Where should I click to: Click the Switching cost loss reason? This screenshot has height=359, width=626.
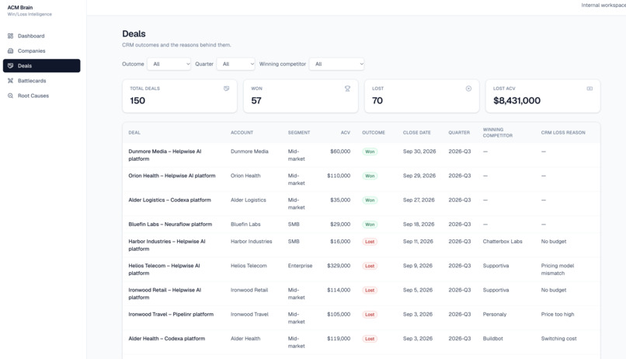[558, 339]
